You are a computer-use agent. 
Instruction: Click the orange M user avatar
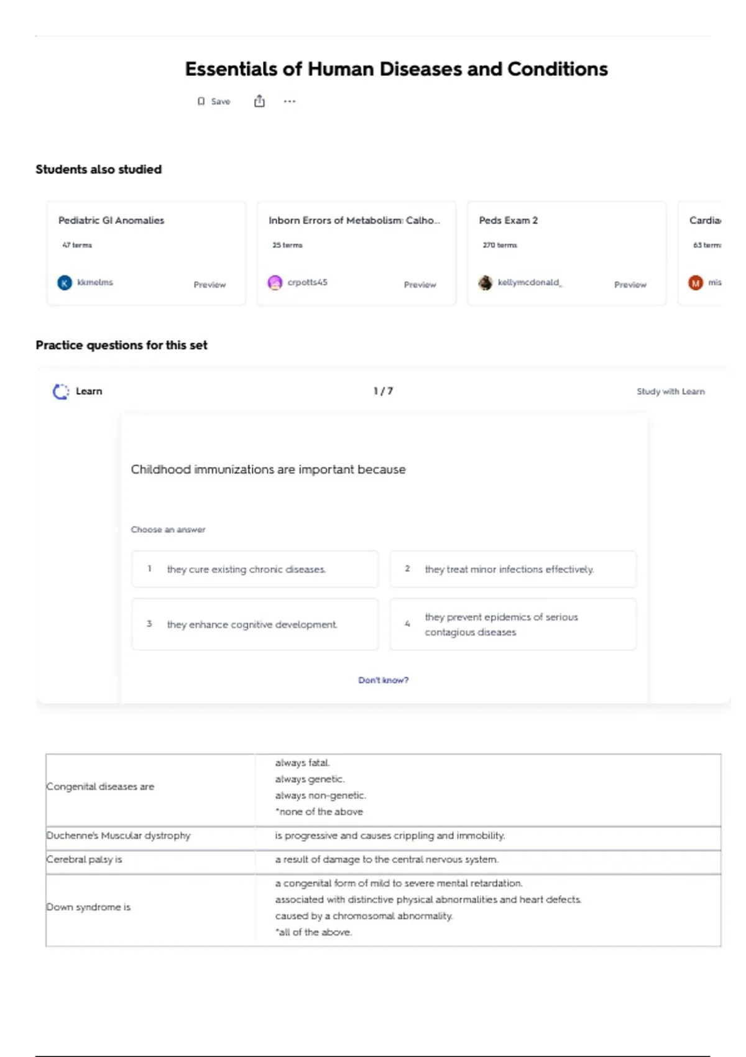click(695, 283)
